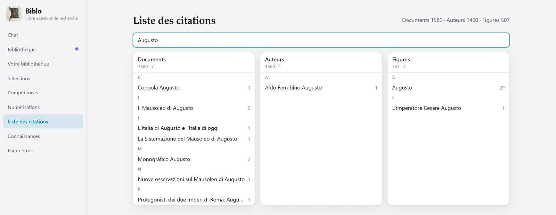556x215 pixels.
Task: Navigate to Sélections
Action: [x=43, y=78]
